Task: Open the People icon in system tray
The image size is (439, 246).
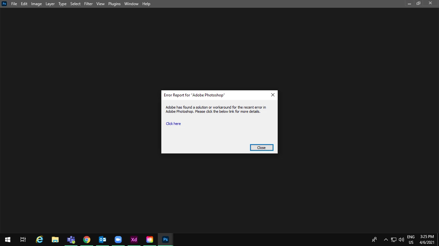Action: coord(374,240)
